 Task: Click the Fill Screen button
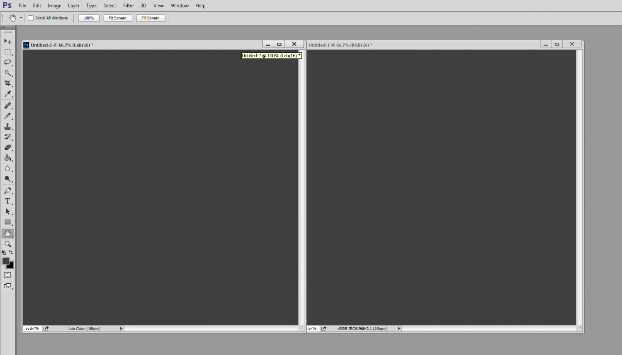click(151, 18)
